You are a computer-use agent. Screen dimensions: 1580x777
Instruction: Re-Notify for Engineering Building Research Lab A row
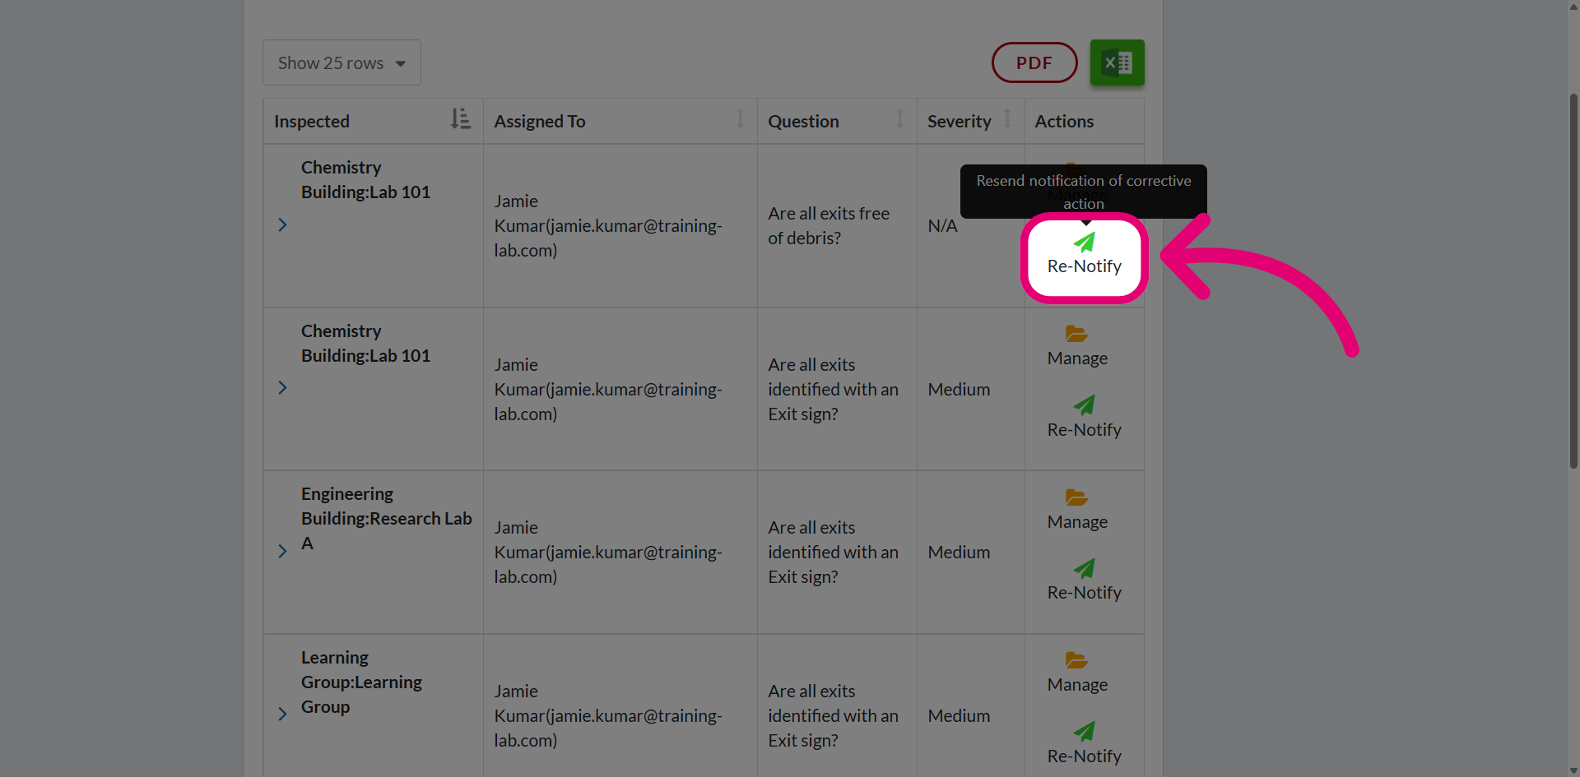pyautogui.click(x=1084, y=580)
